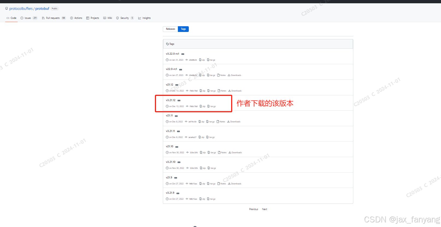Image resolution: width=441 pixels, height=227 pixels.
Task: Download tar.gz for v3.21.12
Action: pos(212,106)
